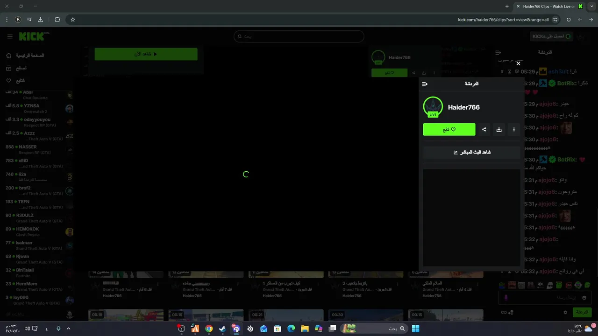
Task: Open Microsoft Edge from the taskbar
Action: point(291,329)
